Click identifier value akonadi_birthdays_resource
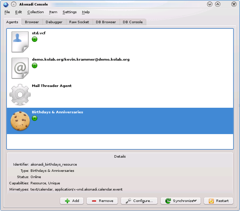The image size is (240, 211). [x=54, y=165]
